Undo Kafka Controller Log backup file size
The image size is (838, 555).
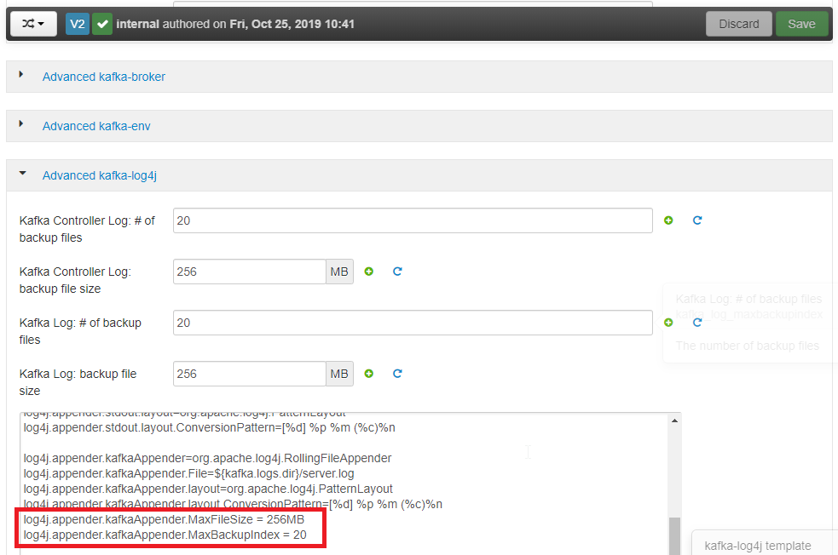pyautogui.click(x=397, y=272)
